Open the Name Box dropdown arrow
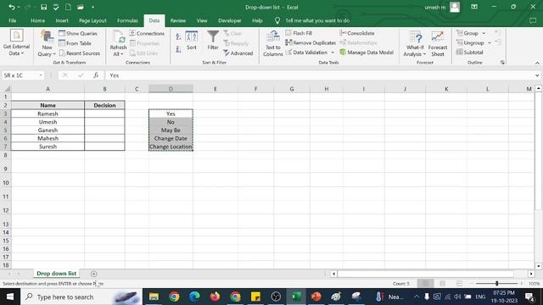Image resolution: width=543 pixels, height=305 pixels. [41, 75]
